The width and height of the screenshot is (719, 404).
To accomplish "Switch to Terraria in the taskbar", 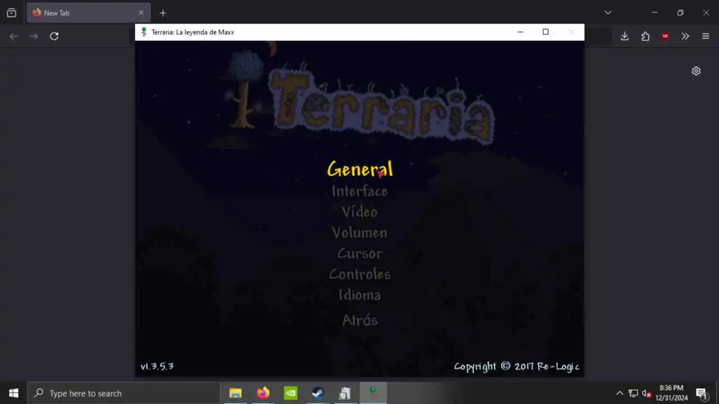I will pyautogui.click(x=372, y=393).
